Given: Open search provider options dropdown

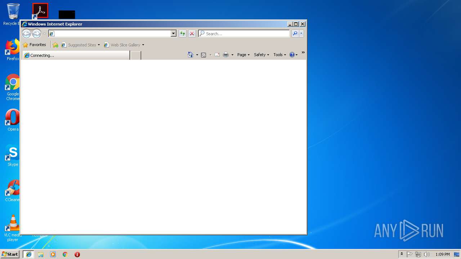Looking at the screenshot, I should tap(301, 33).
